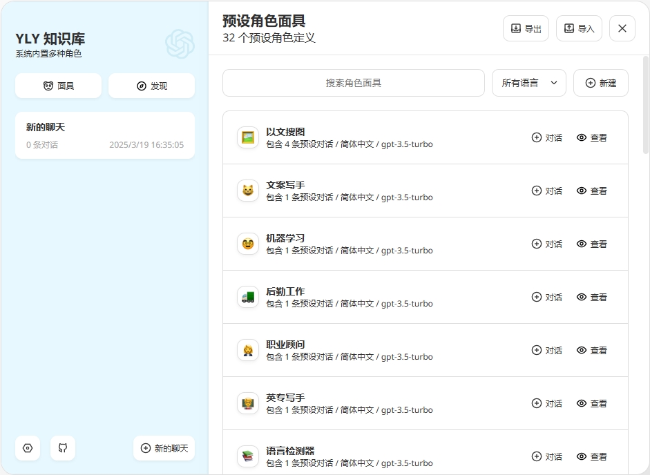This screenshot has height=475, width=650.
Task: Click the 机器学习 emoji avatar icon
Action: pyautogui.click(x=248, y=244)
